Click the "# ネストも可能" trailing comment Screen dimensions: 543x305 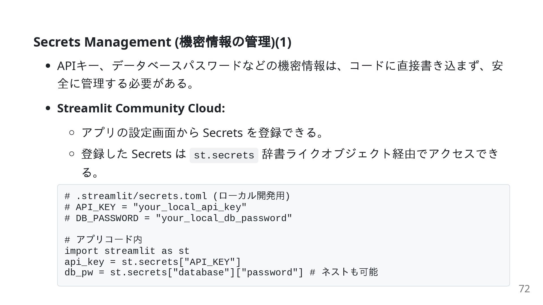pyautogui.click(x=344, y=272)
